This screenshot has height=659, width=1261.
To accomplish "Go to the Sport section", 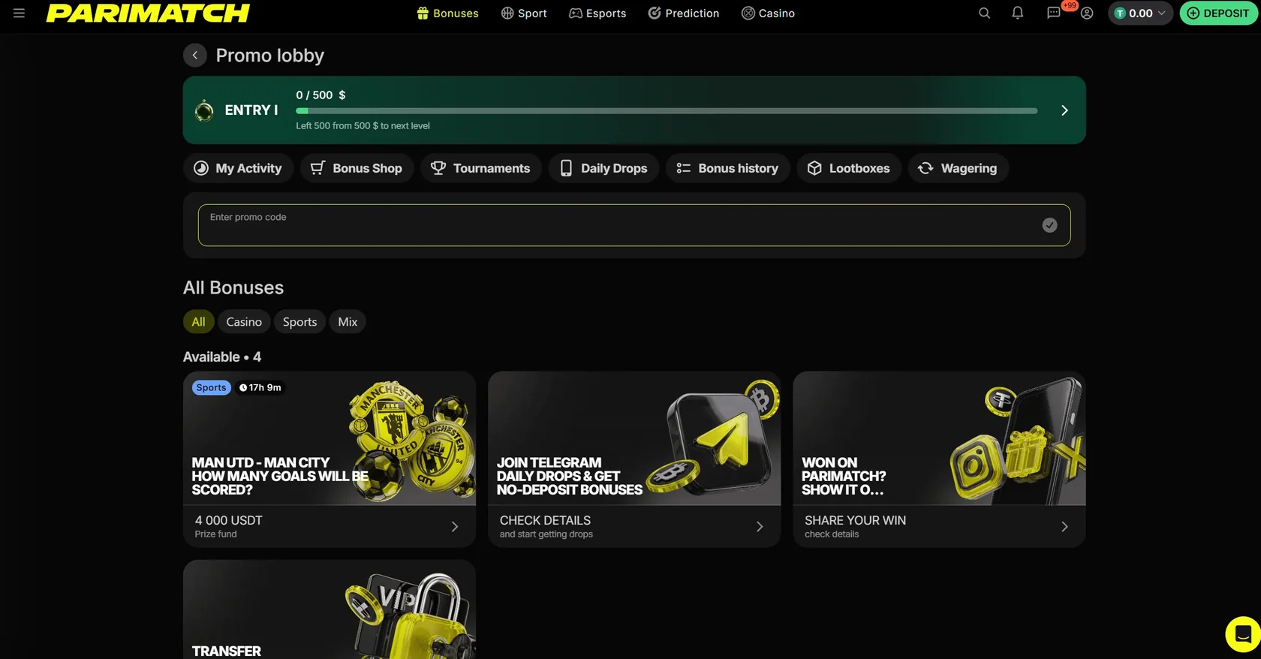I will (524, 13).
